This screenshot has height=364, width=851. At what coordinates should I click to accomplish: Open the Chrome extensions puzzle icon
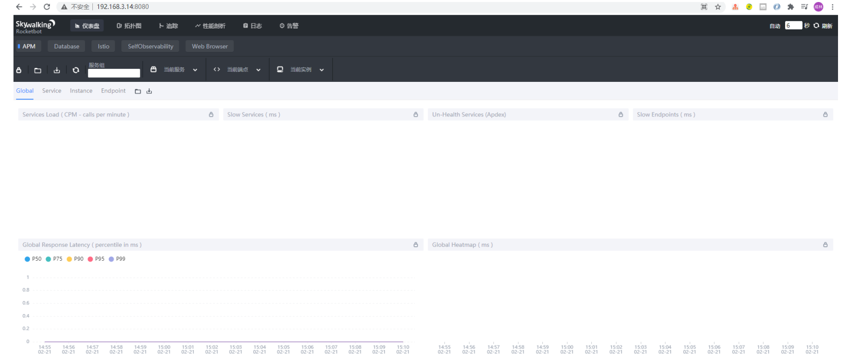(x=791, y=7)
